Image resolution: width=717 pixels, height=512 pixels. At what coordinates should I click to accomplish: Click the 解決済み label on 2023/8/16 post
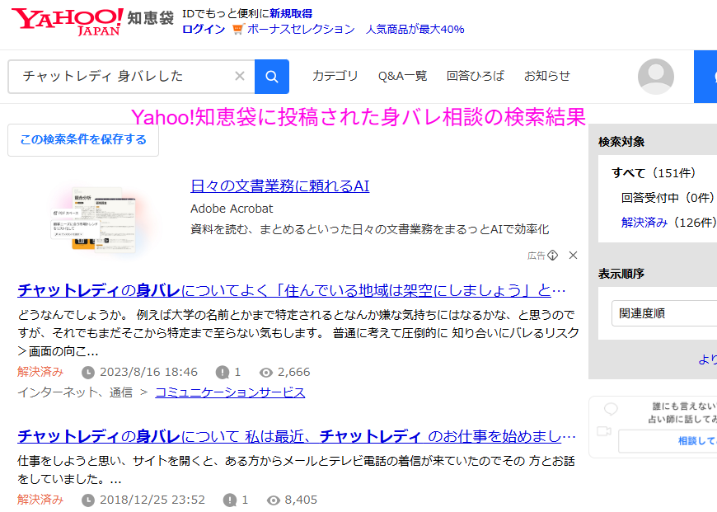pyautogui.click(x=40, y=372)
